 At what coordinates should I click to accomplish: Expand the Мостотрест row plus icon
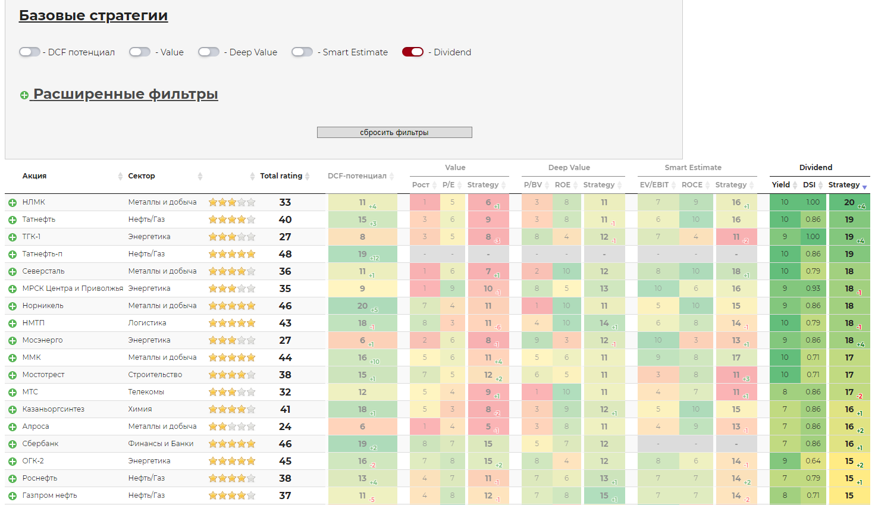[x=12, y=375]
